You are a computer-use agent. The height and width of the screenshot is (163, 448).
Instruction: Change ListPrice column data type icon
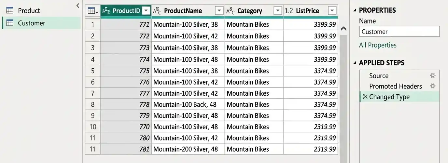click(x=289, y=11)
